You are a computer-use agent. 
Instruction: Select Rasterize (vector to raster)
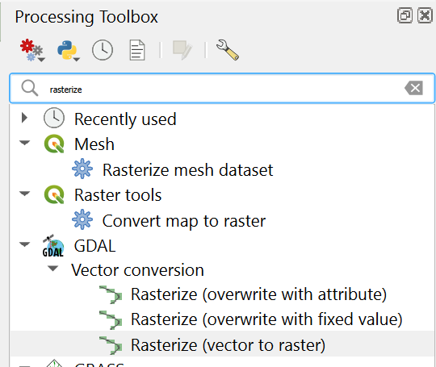[228, 345]
